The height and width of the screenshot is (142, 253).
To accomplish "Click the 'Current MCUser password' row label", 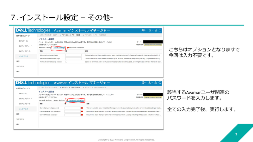I will click(x=48, y=115).
